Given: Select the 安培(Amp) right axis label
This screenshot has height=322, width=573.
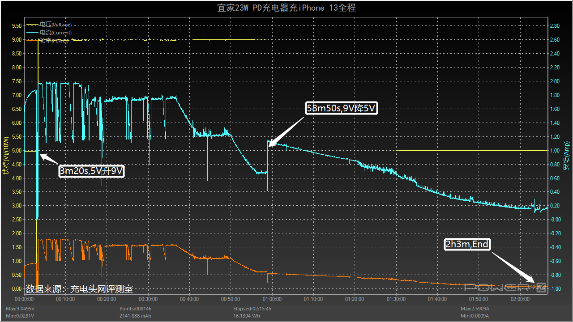Looking at the screenshot, I should 567,156.
